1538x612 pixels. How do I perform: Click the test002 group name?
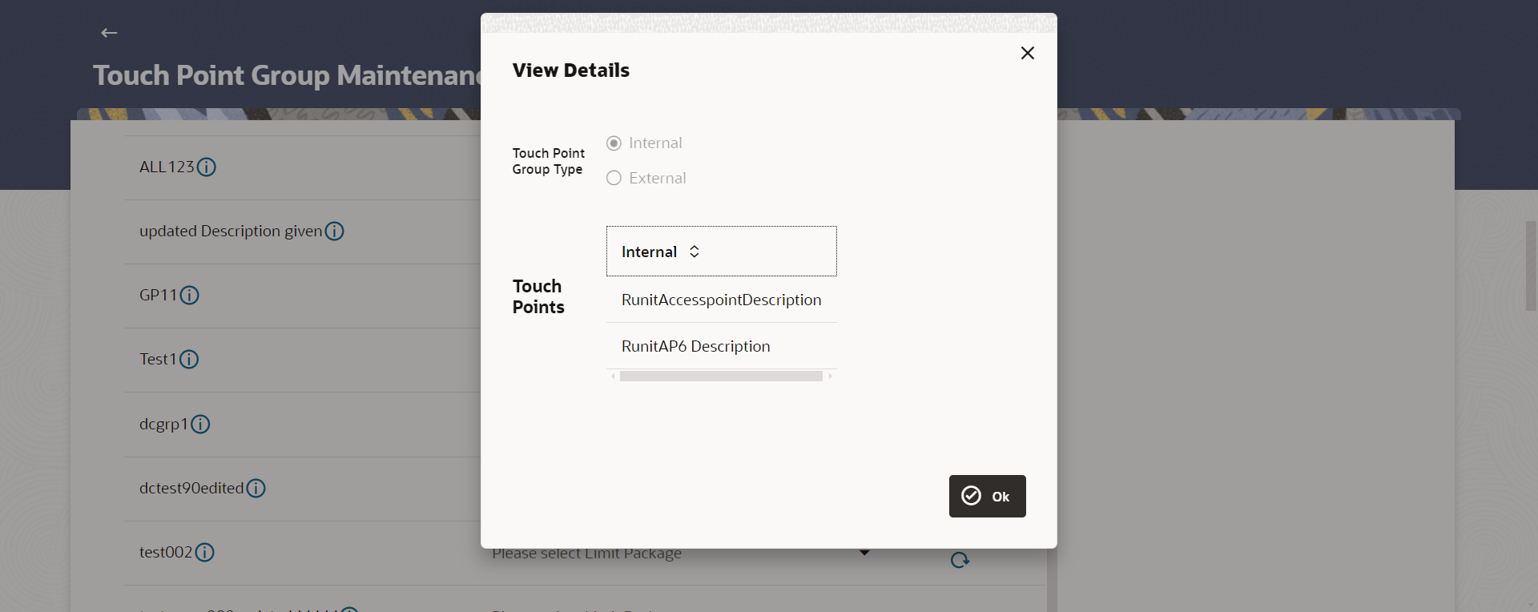(166, 552)
